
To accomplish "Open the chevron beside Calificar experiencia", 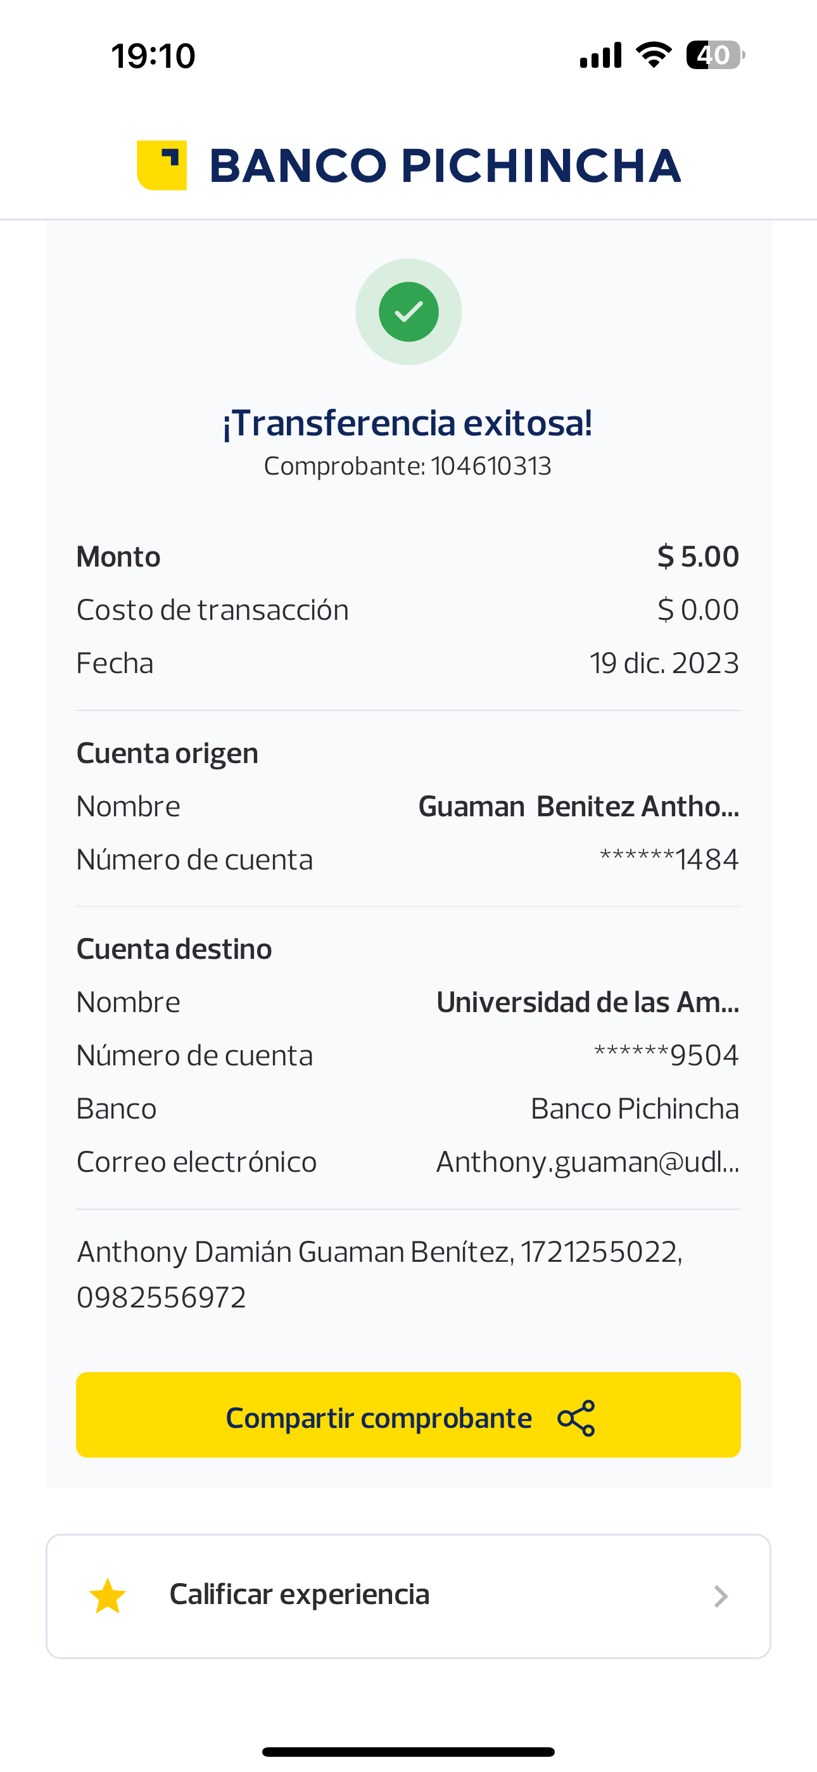I will click(720, 1596).
